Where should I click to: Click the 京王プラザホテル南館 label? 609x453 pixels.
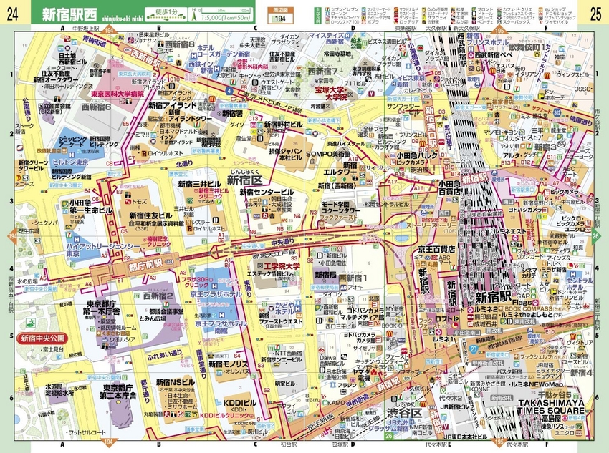click(x=221, y=327)
